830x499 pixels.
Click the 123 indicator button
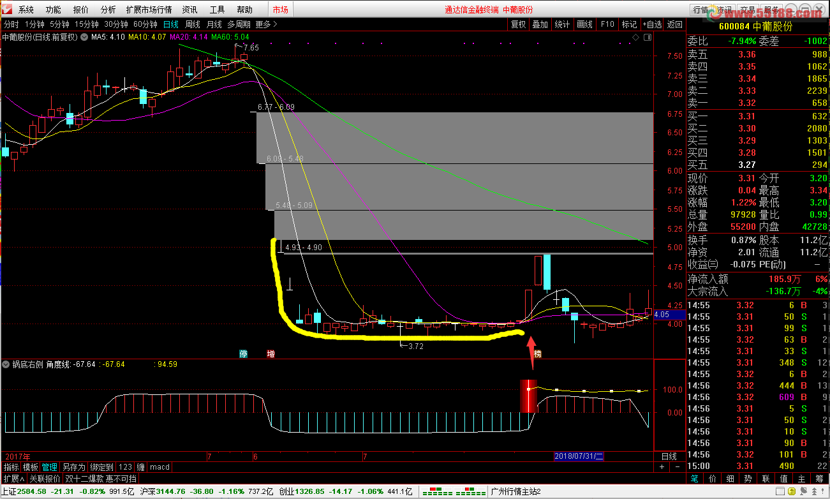pos(126,467)
